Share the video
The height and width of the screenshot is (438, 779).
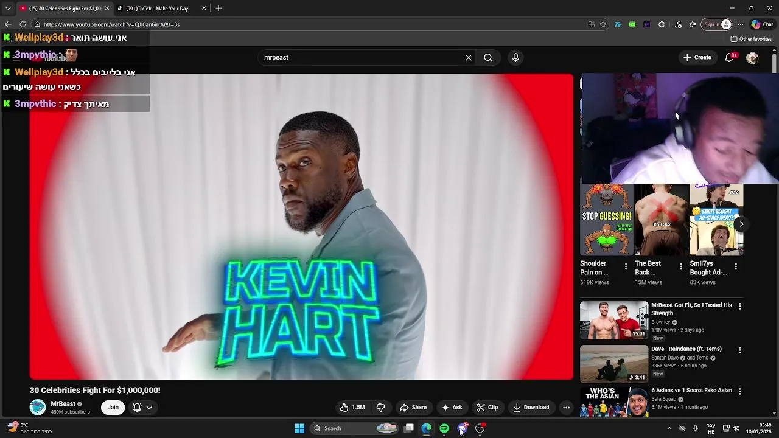[413, 408]
